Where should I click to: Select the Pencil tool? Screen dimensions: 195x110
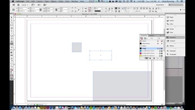click(12, 39)
